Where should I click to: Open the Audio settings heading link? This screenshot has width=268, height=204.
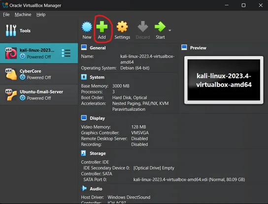pos(96,189)
